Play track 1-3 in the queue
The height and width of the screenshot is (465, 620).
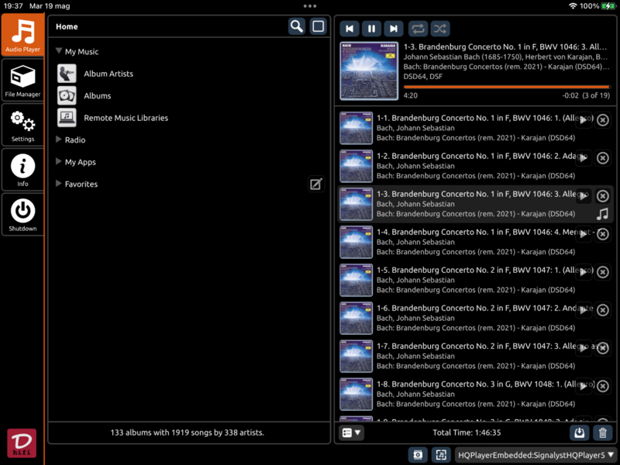584,196
